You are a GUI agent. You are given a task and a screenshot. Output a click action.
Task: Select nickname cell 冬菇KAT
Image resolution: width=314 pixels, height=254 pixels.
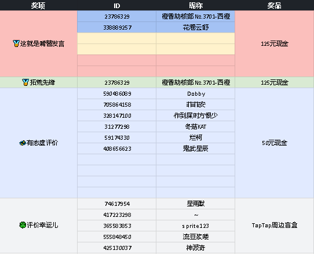195,126
